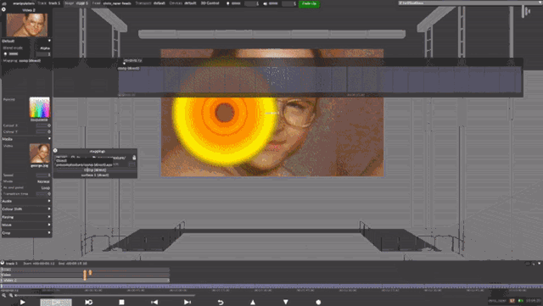This screenshot has height=306, width=543.
Task: Select the djjsp (direct) mapping entry
Action: coord(95,170)
